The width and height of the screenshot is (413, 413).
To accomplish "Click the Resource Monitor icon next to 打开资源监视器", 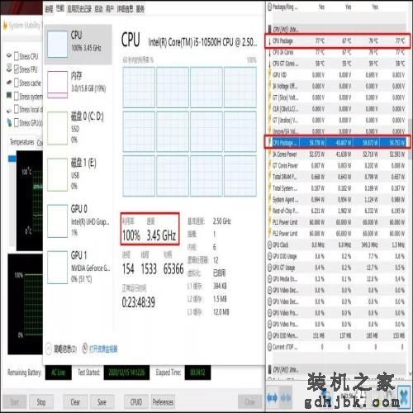I will click(x=85, y=349).
